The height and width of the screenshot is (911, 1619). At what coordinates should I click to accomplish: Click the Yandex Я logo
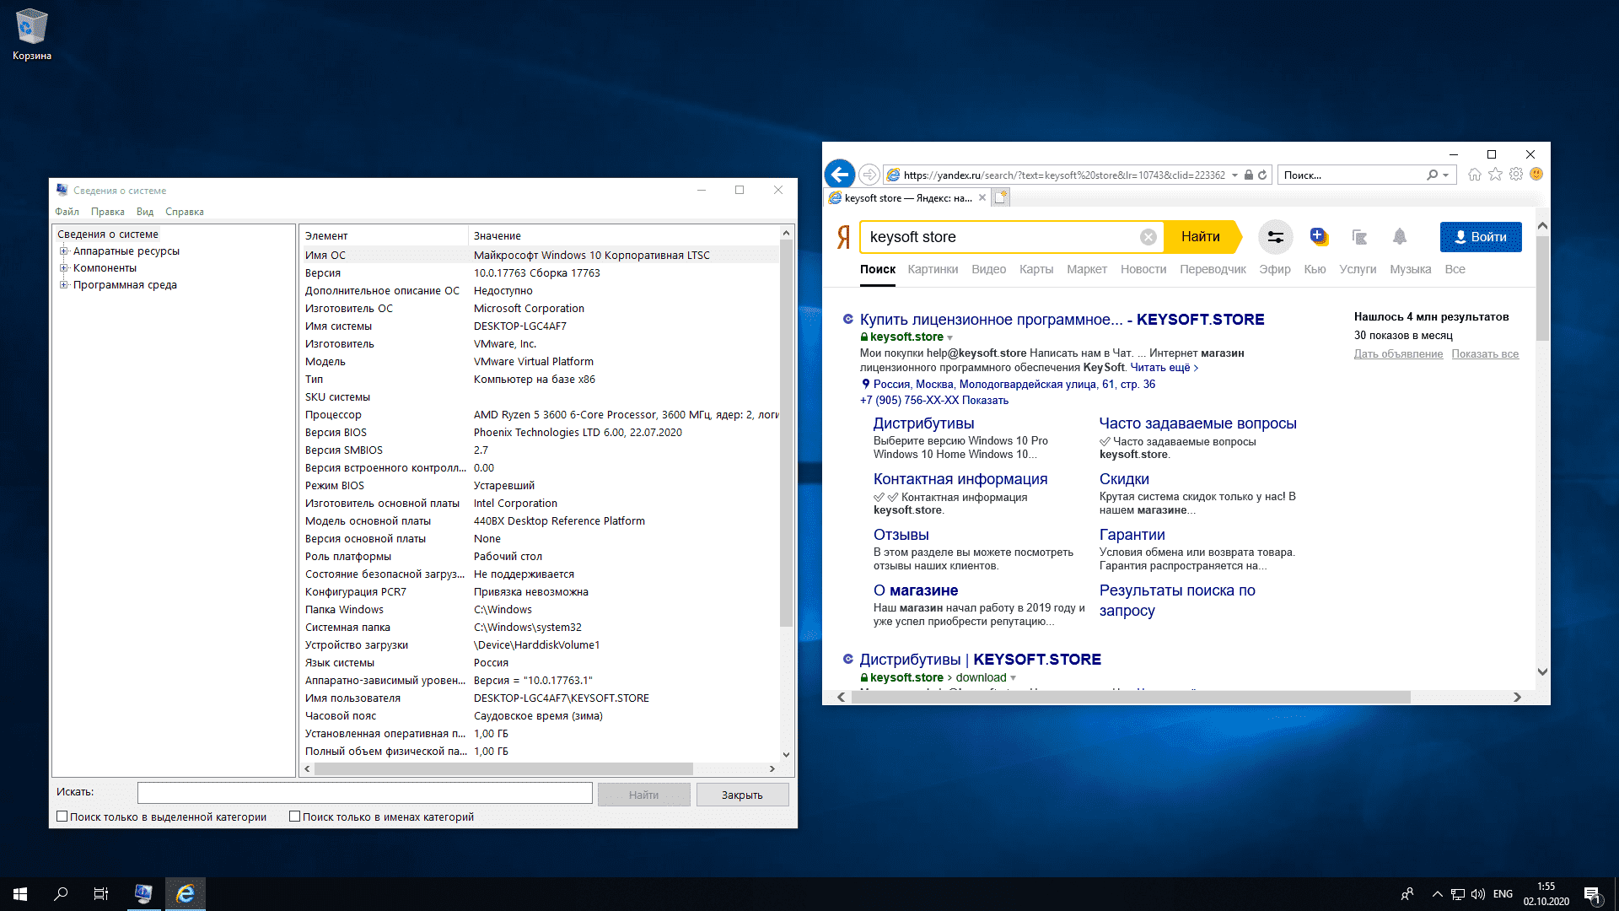coord(843,237)
